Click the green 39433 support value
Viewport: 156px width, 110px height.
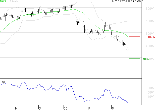tap(145, 59)
